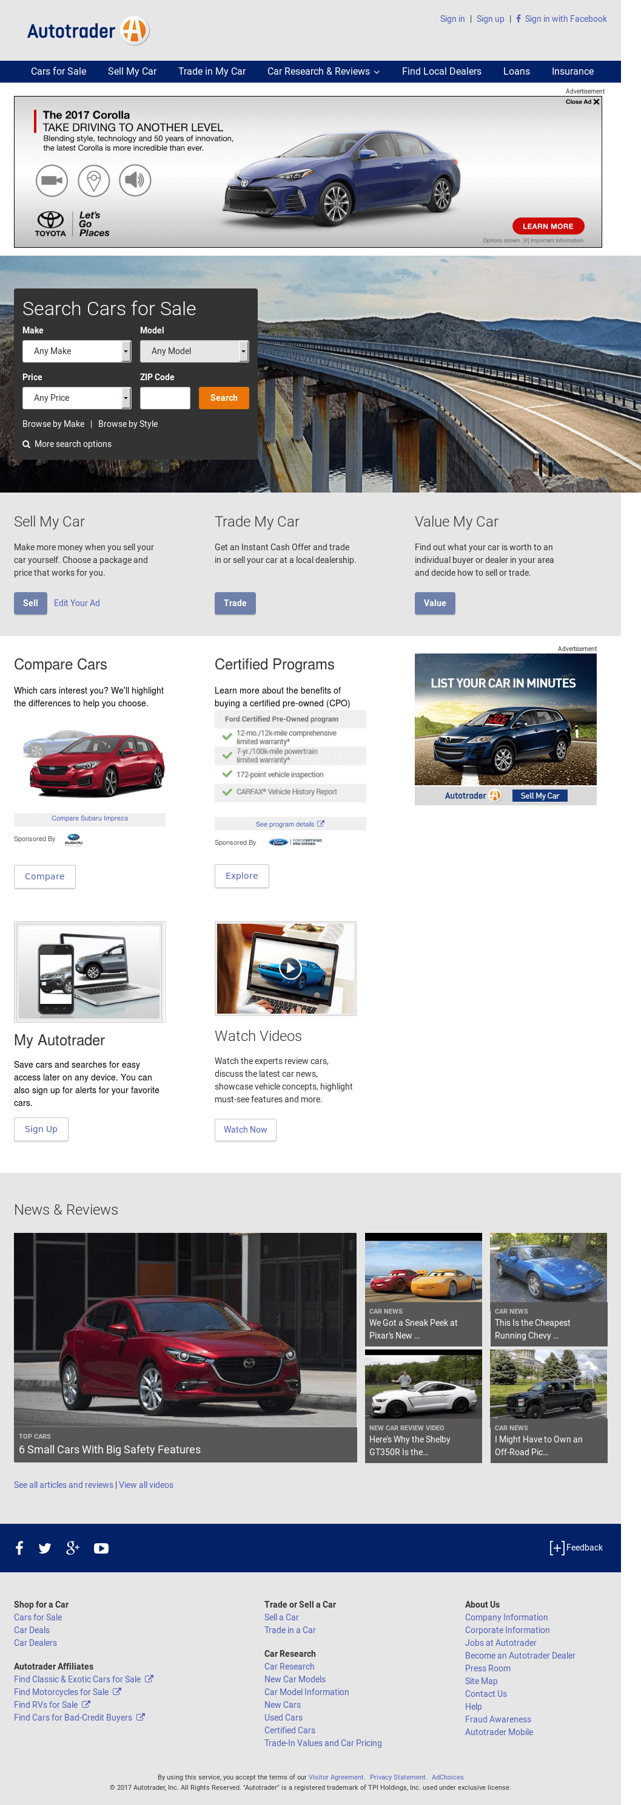Click Browse by Make link

point(53,424)
